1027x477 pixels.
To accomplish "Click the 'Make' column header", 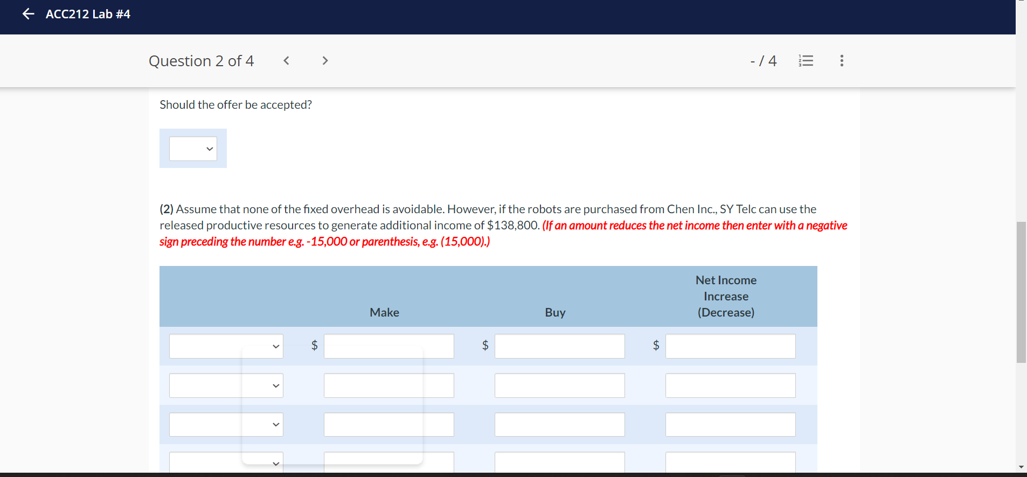I will pos(385,312).
